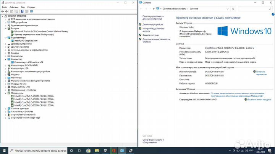Collapse the DESKTOP-8MB4MSB root node
Viewport: 275px width, 154px height.
(x=2, y=16)
